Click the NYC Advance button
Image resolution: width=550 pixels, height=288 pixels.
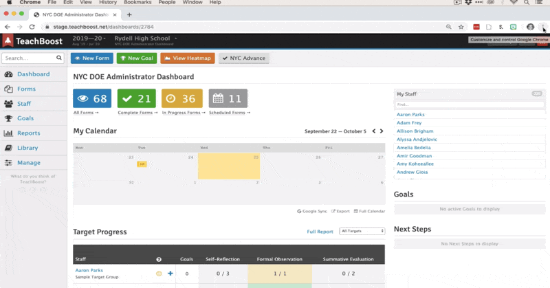point(244,58)
